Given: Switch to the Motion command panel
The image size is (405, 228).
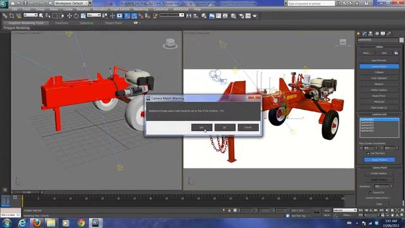Looking at the screenshot, I should (377, 34).
